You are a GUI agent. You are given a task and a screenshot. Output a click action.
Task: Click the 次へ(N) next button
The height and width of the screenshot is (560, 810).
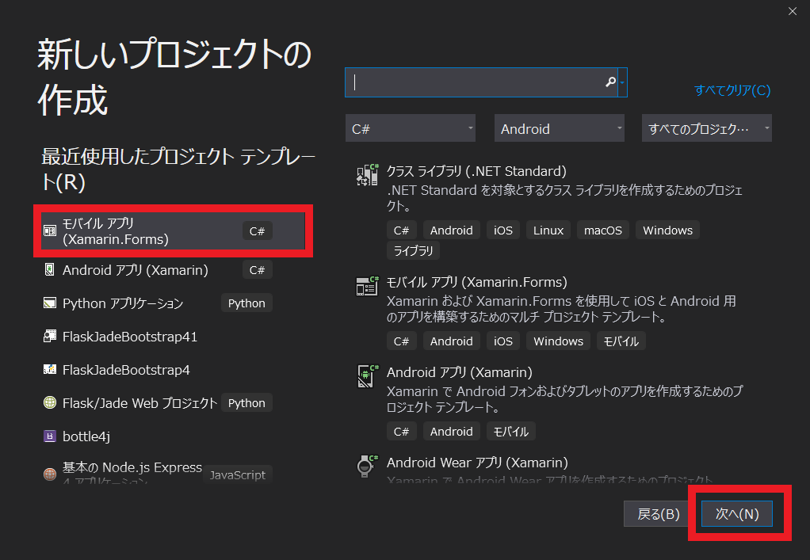point(736,514)
